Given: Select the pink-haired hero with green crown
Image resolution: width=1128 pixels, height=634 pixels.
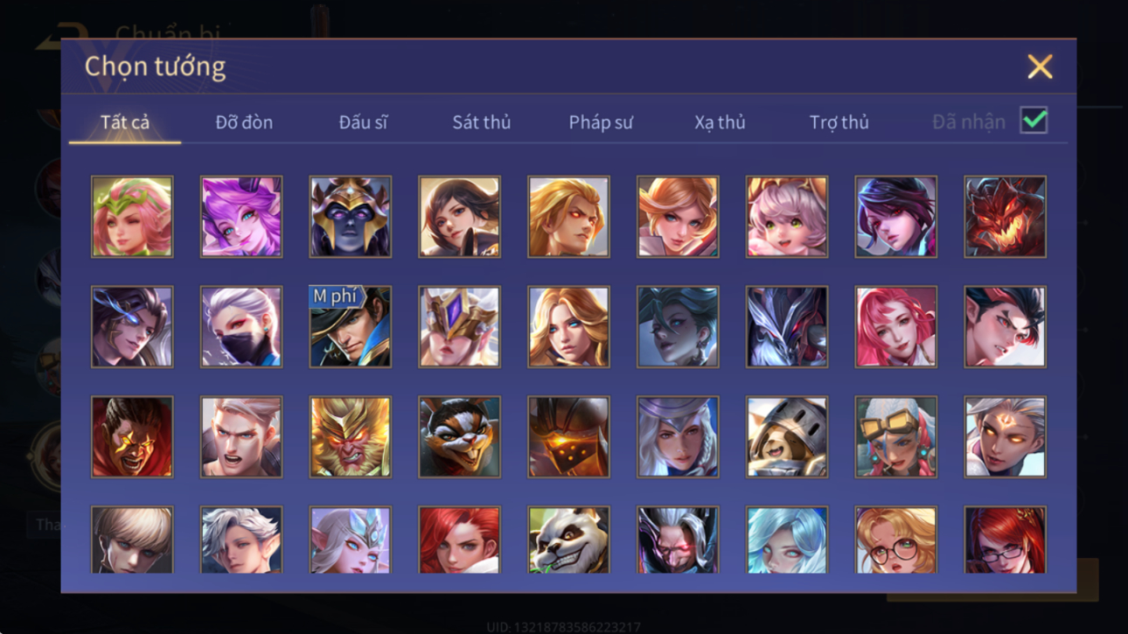Looking at the screenshot, I should [x=132, y=217].
